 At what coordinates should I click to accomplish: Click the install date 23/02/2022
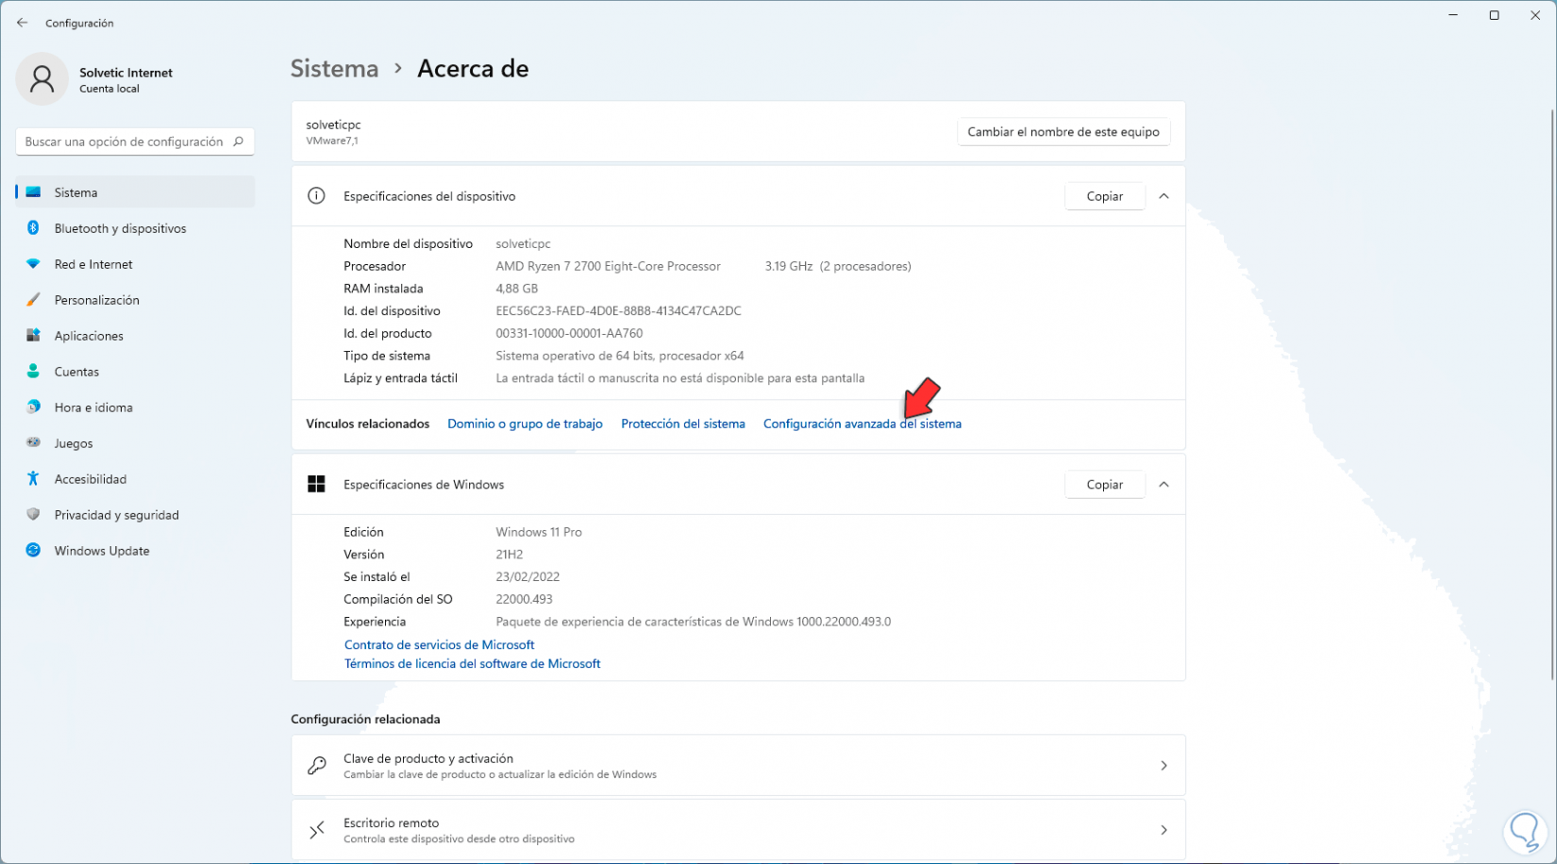[527, 577]
